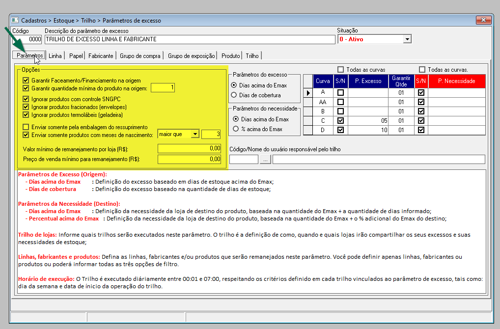Select the Dias de cobertura option
This screenshot has height=329, width=500.
(234, 95)
